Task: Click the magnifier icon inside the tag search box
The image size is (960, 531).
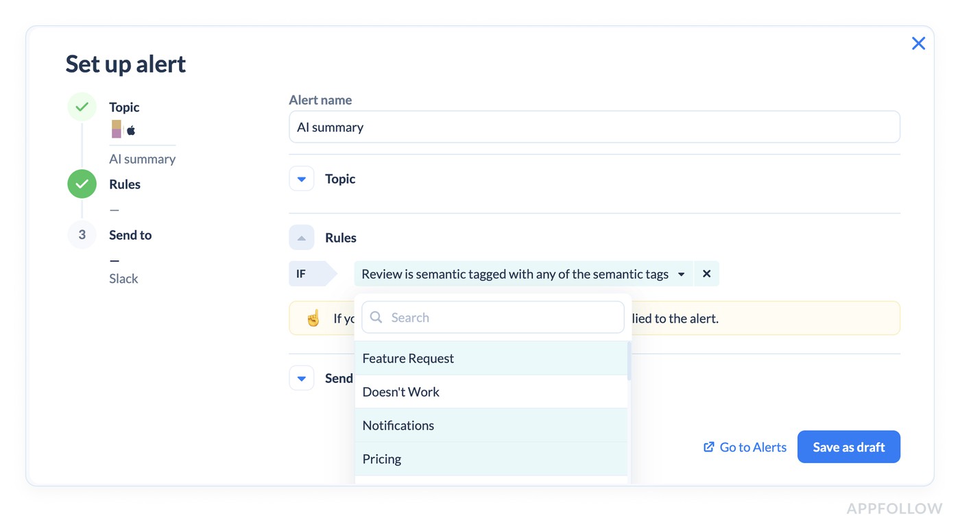Action: (x=376, y=317)
